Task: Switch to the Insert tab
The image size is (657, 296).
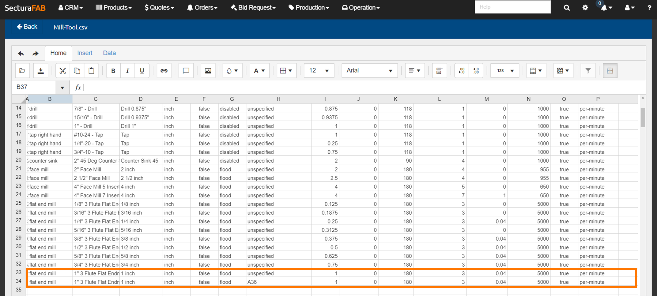Action: tap(85, 53)
